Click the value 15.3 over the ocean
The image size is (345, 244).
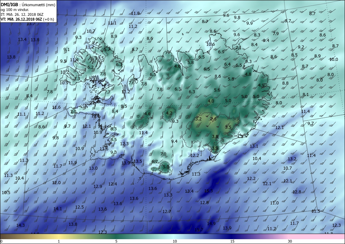(209, 191)
